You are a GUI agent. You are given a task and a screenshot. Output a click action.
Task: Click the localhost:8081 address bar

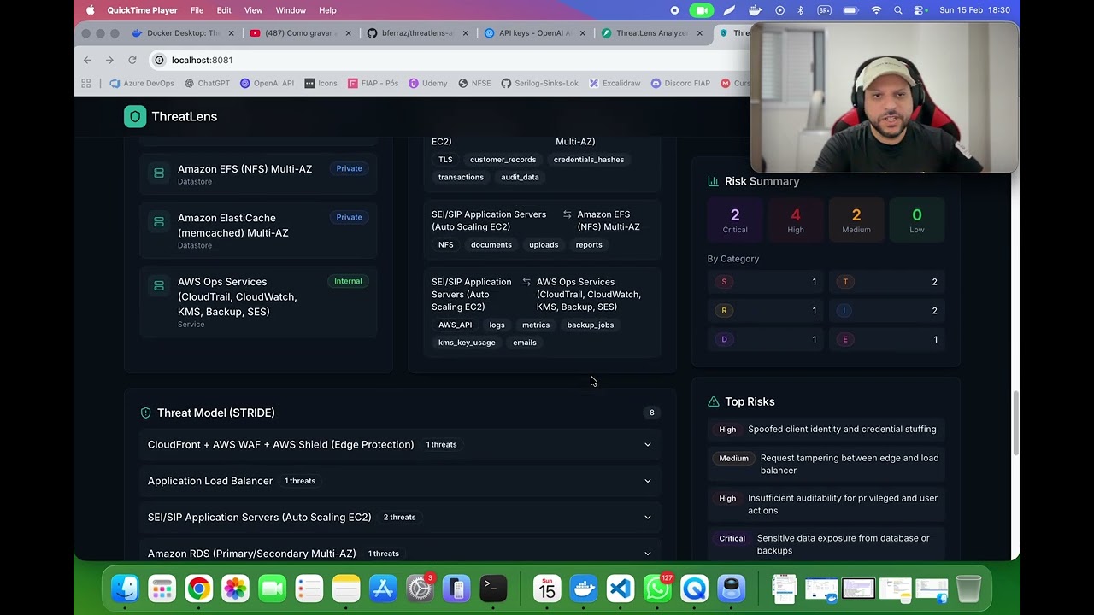pos(444,60)
